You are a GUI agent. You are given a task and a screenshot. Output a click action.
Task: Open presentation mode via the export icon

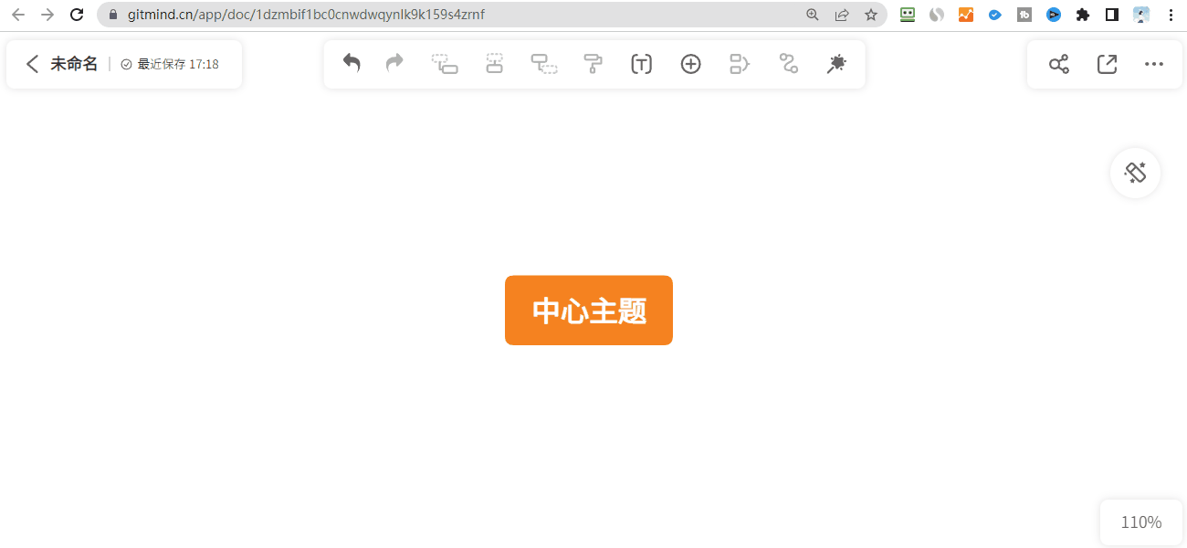pos(1107,64)
